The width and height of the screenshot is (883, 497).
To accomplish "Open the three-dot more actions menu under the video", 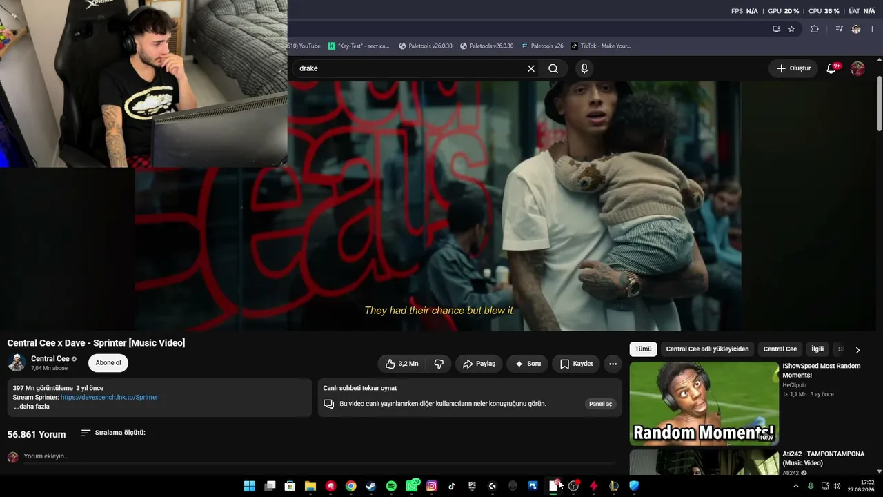I will 613,364.
